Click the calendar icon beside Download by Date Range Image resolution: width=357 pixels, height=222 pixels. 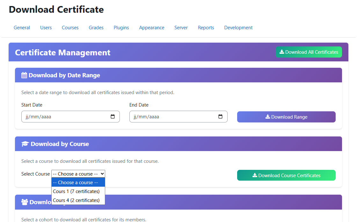point(24,75)
